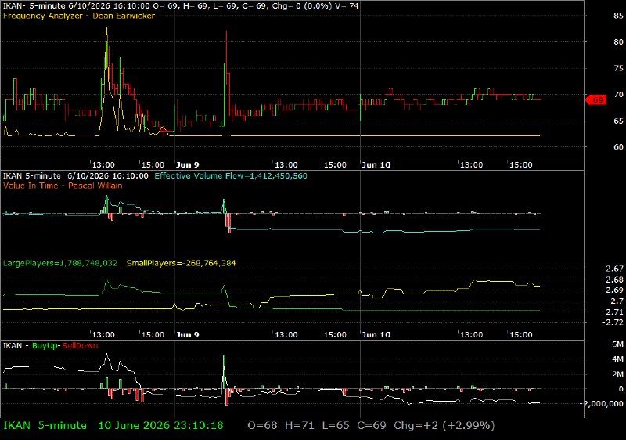Click the -2.72 axis value
Screen dimensions: 626x440
(612, 323)
